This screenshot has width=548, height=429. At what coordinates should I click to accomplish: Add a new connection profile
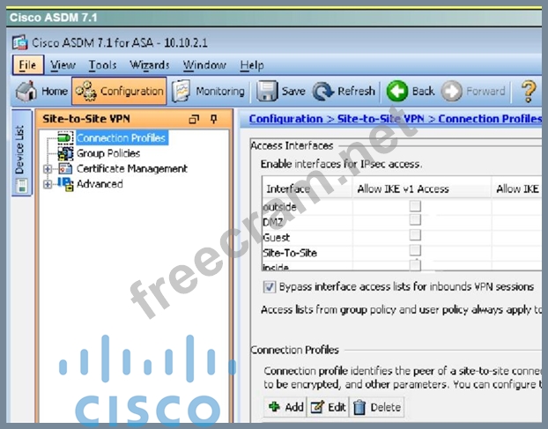(x=285, y=407)
